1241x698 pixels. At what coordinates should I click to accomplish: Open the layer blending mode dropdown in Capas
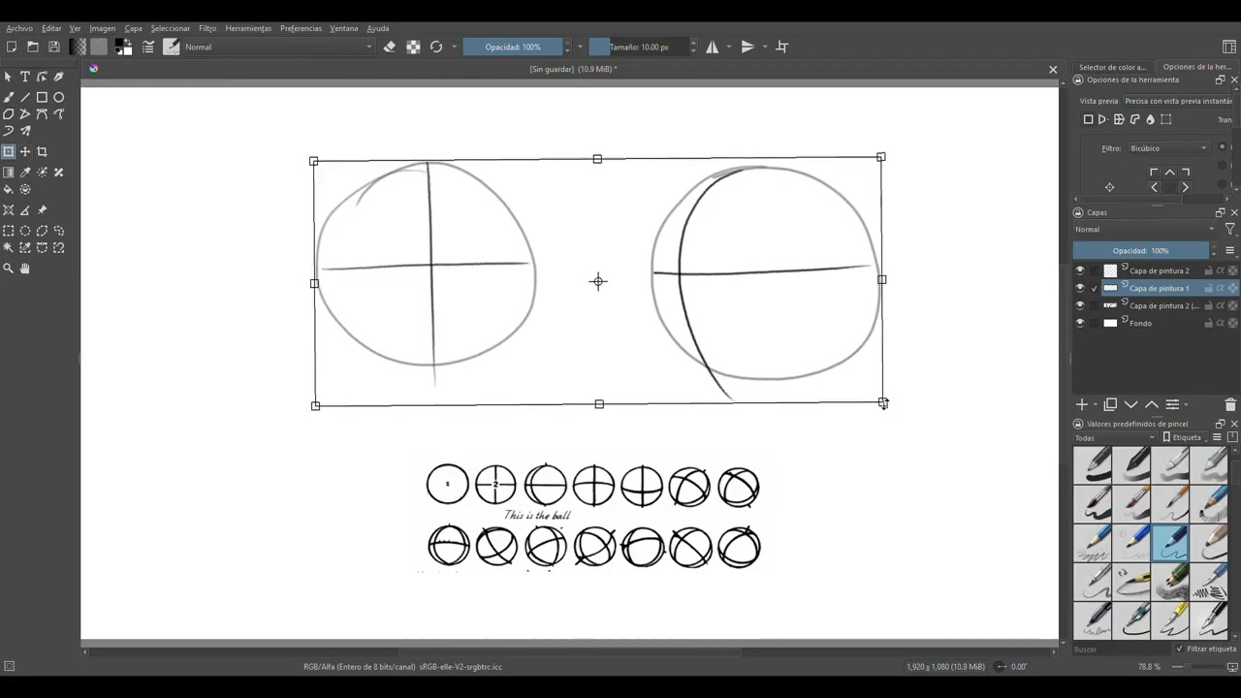click(x=1144, y=230)
